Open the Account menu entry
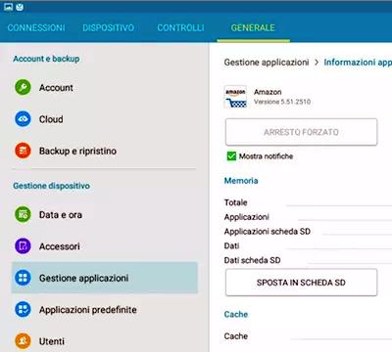Image resolution: width=392 pixels, height=352 pixels. pos(105,87)
